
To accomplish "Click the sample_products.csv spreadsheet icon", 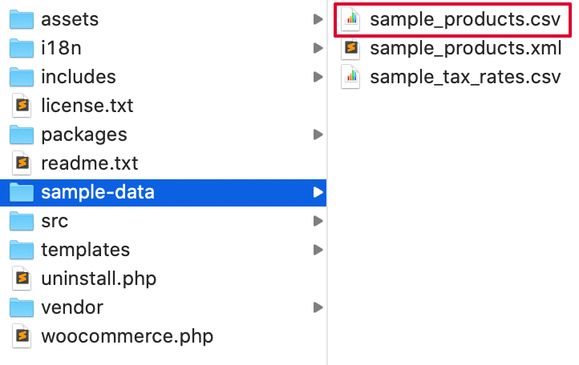I will [x=350, y=19].
